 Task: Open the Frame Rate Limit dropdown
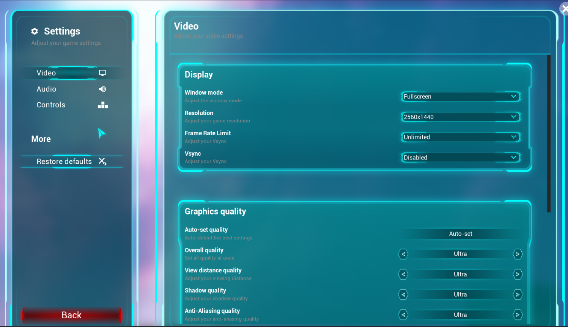coord(460,137)
